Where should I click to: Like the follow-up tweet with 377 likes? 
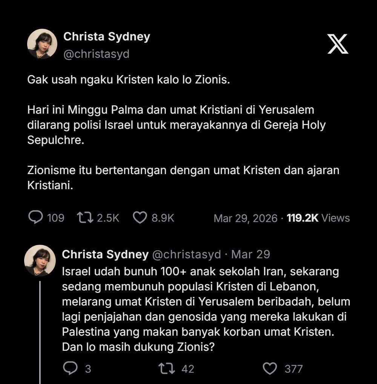pos(270,368)
